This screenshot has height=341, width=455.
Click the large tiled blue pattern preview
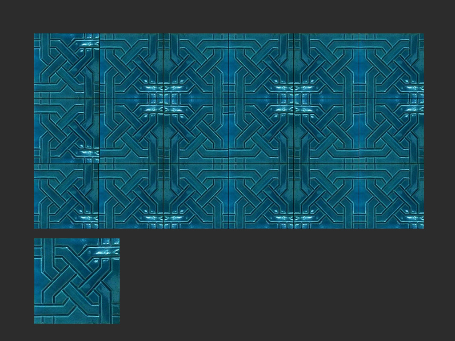click(229, 131)
